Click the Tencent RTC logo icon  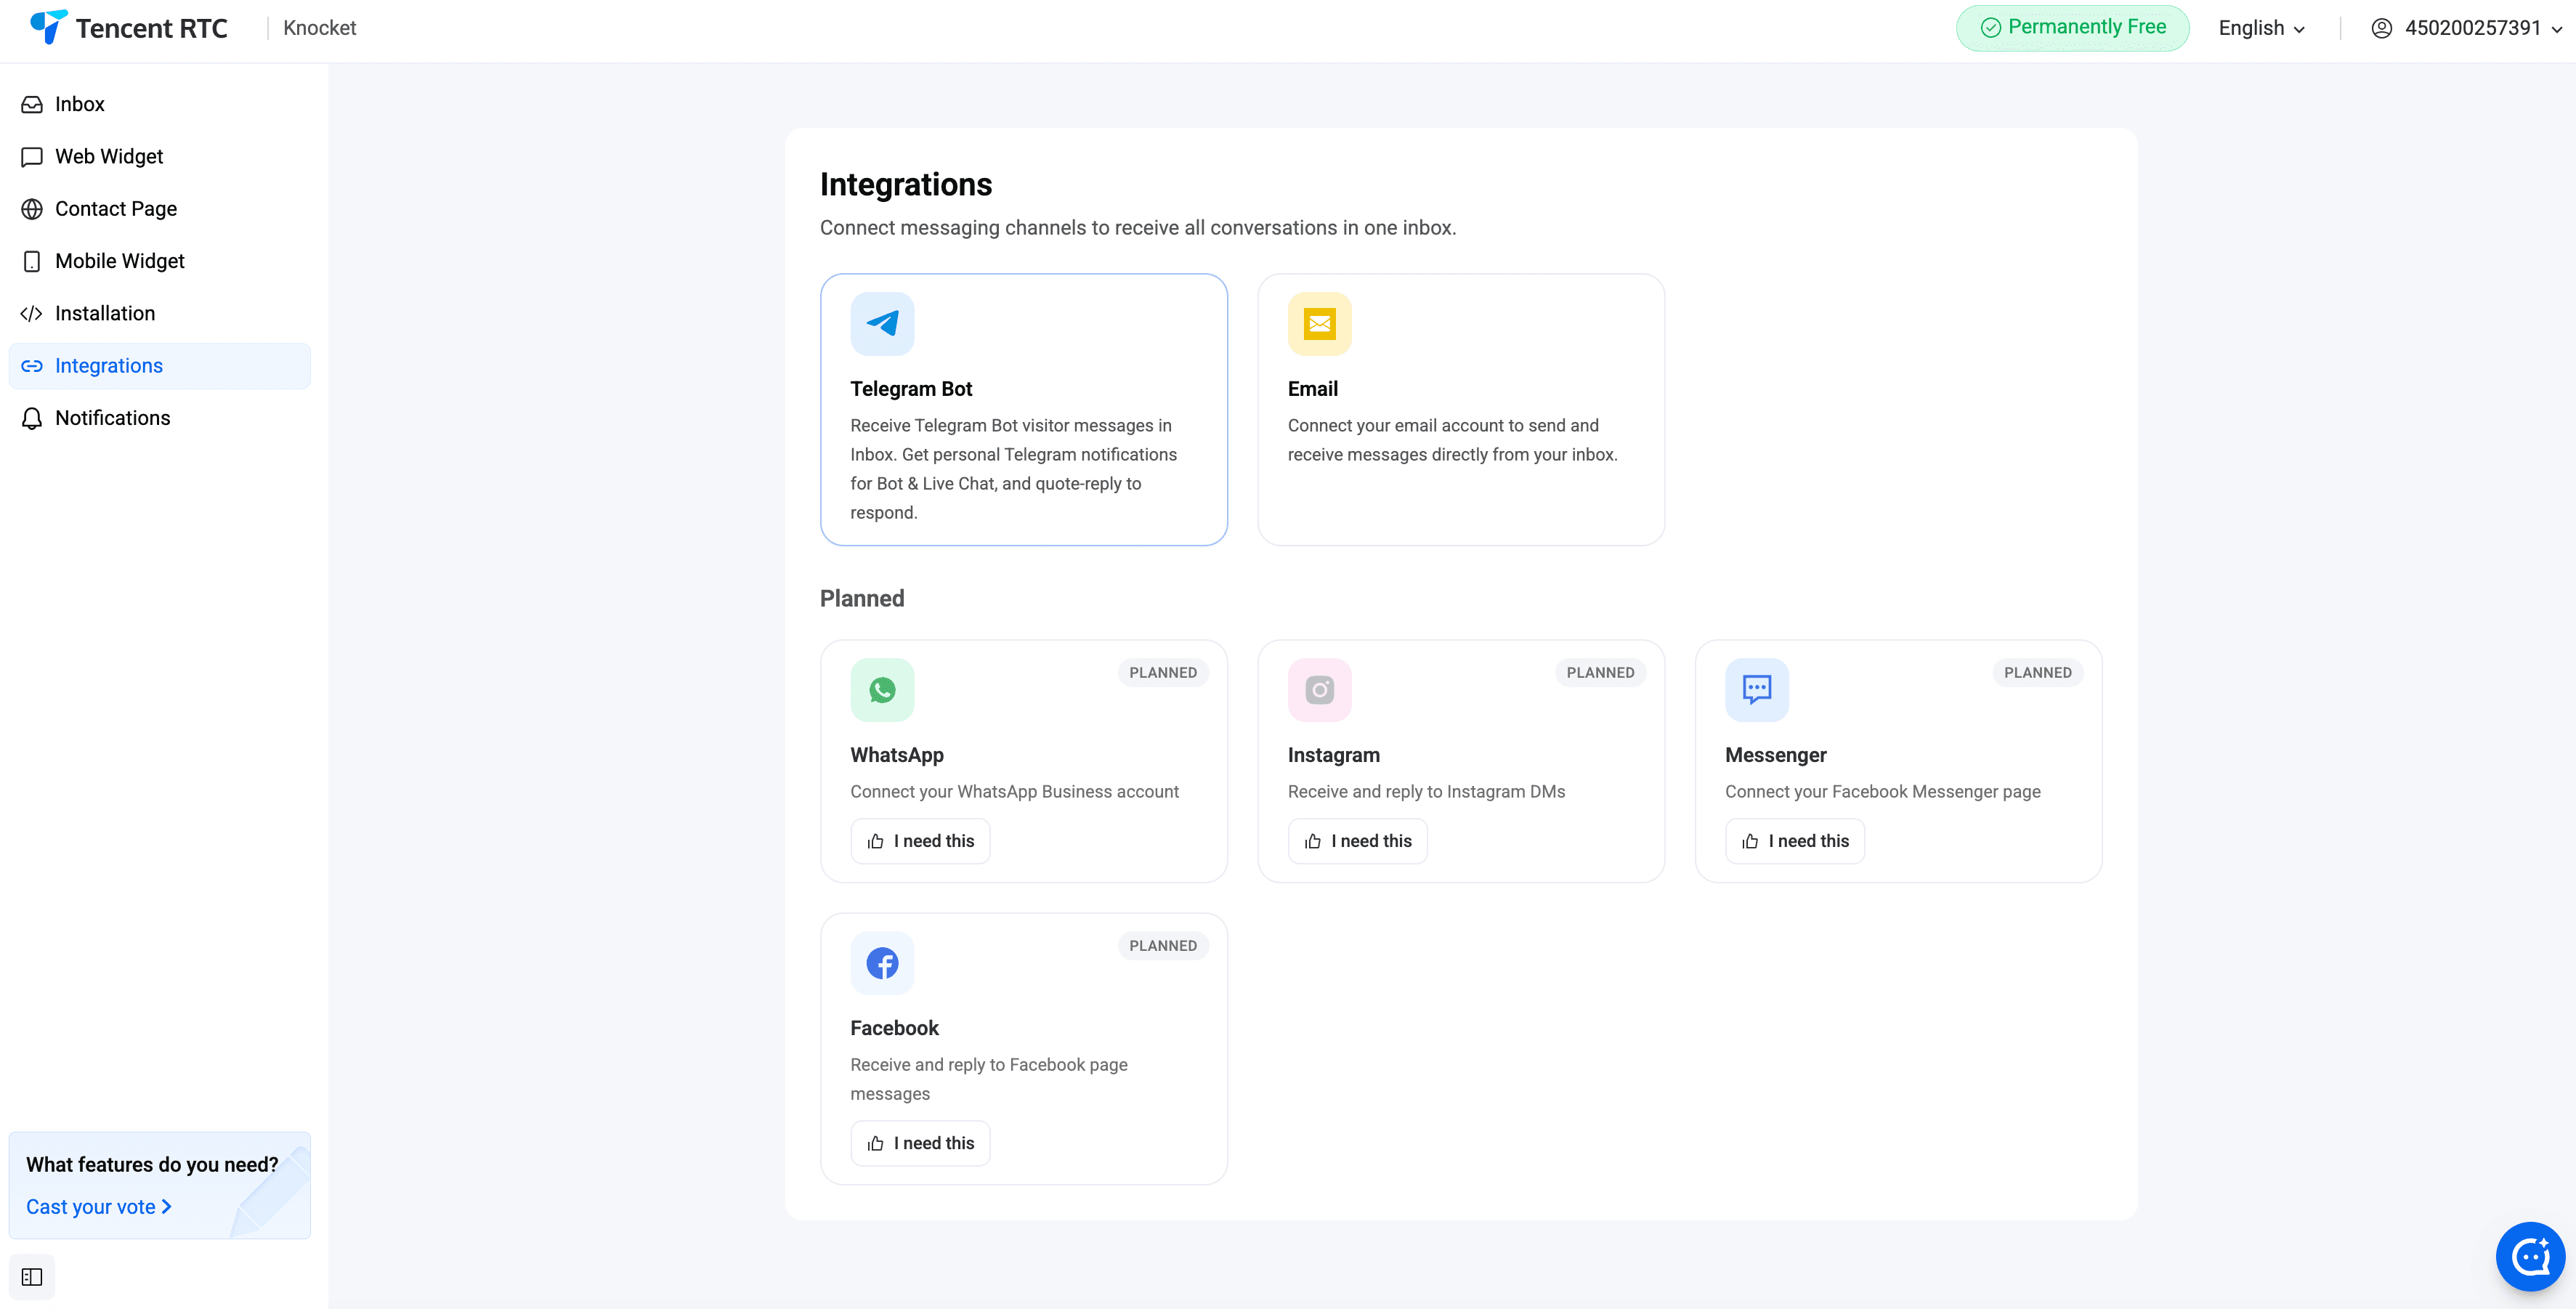[x=49, y=27]
